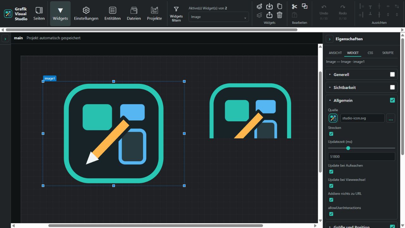Click the studio-icon.svg source preview thumbnail

[x=333, y=118]
